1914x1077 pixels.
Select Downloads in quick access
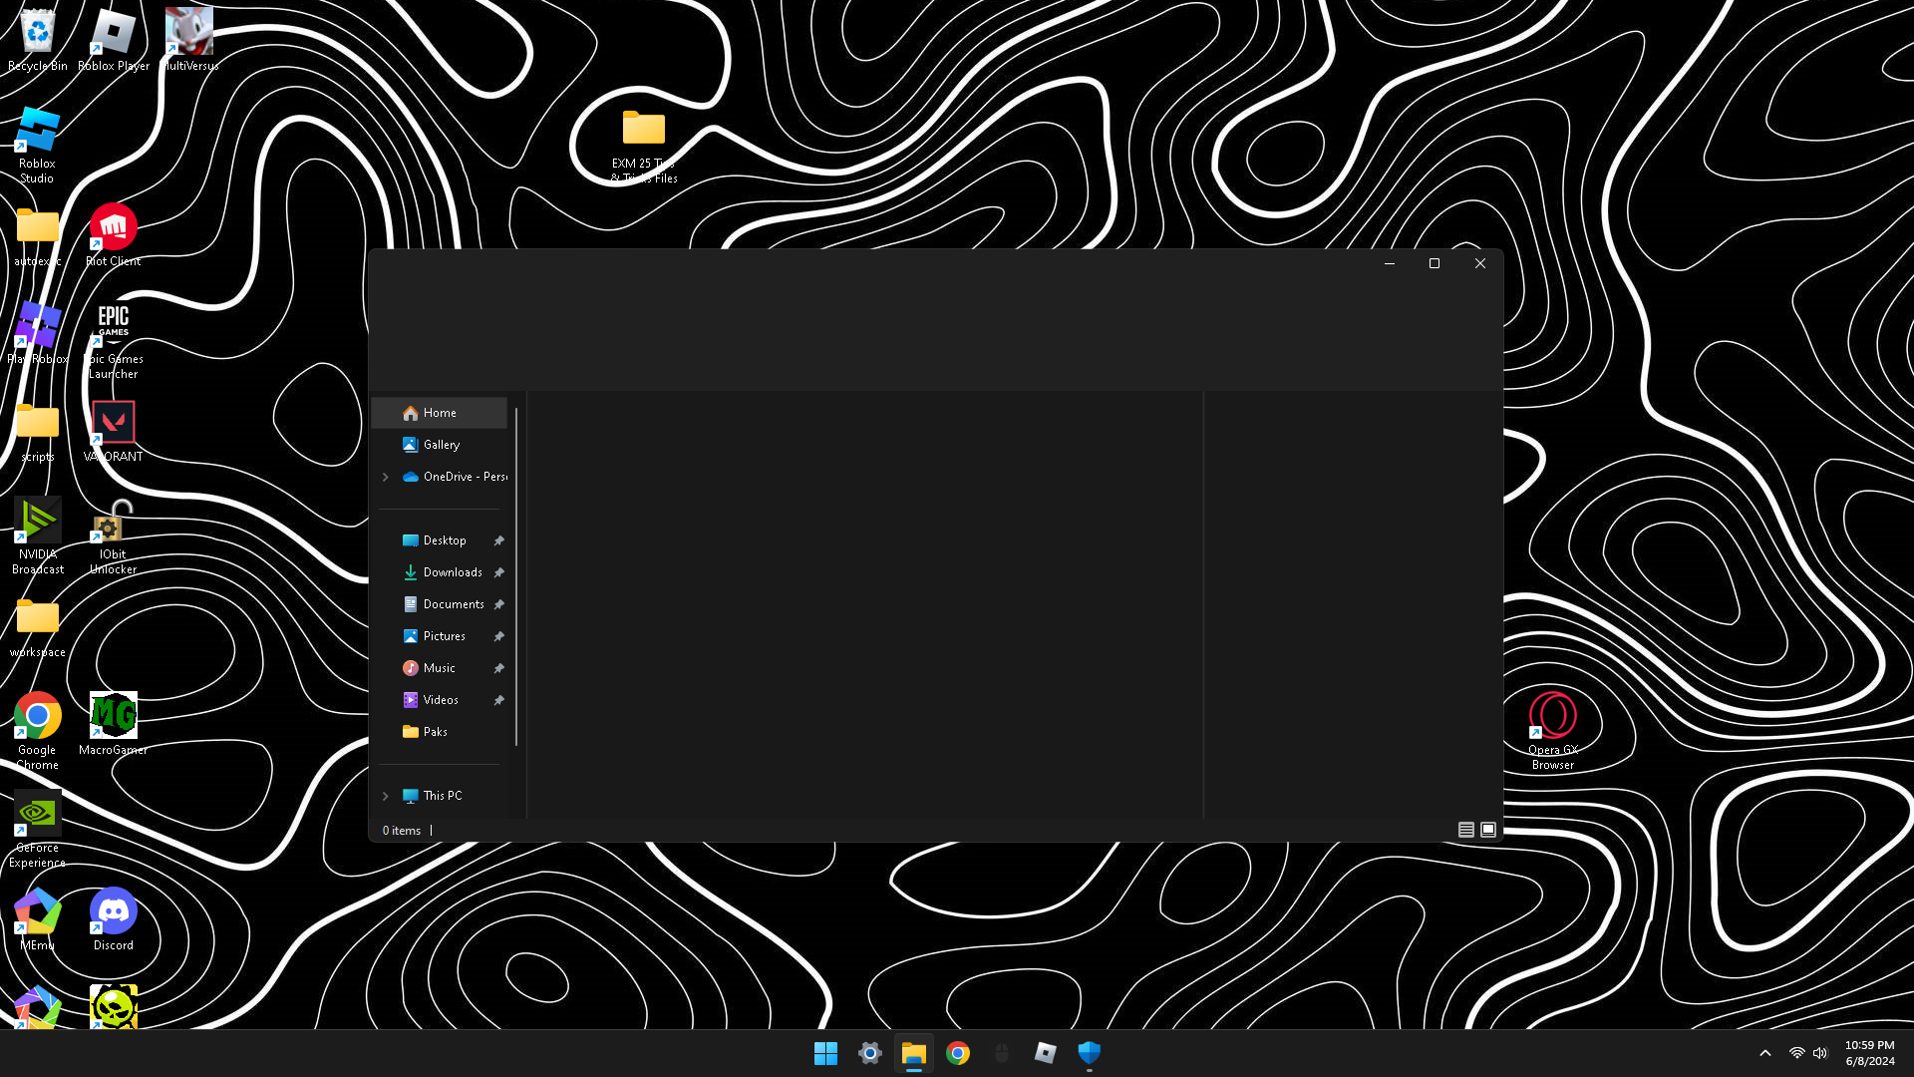(452, 572)
